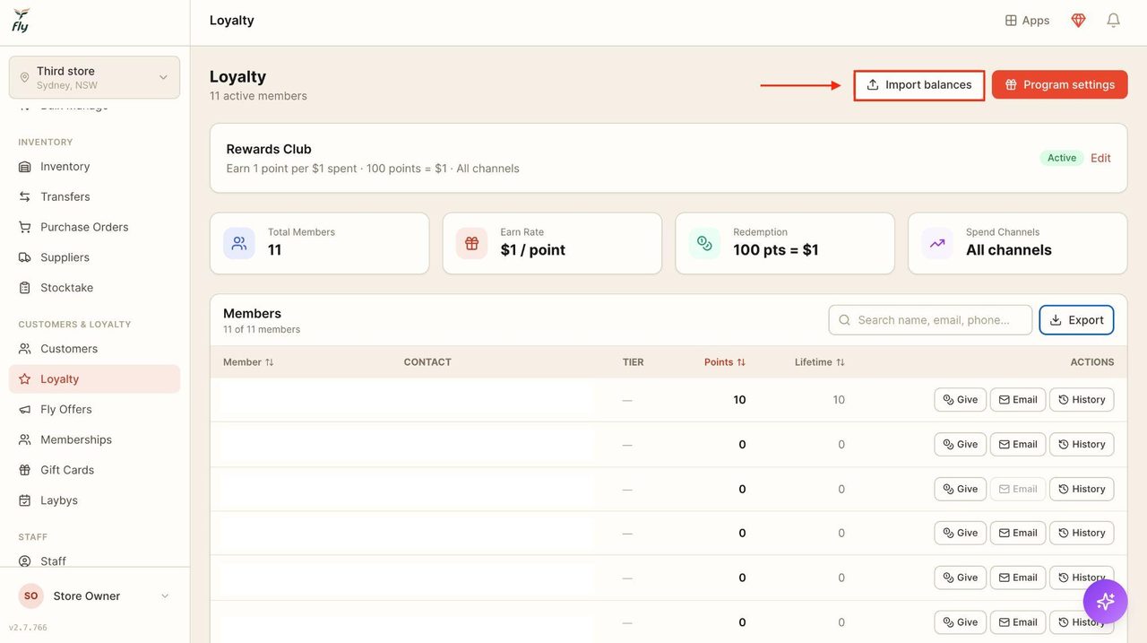Open Memberships page
Image resolution: width=1147 pixels, height=643 pixels.
tap(94, 439)
